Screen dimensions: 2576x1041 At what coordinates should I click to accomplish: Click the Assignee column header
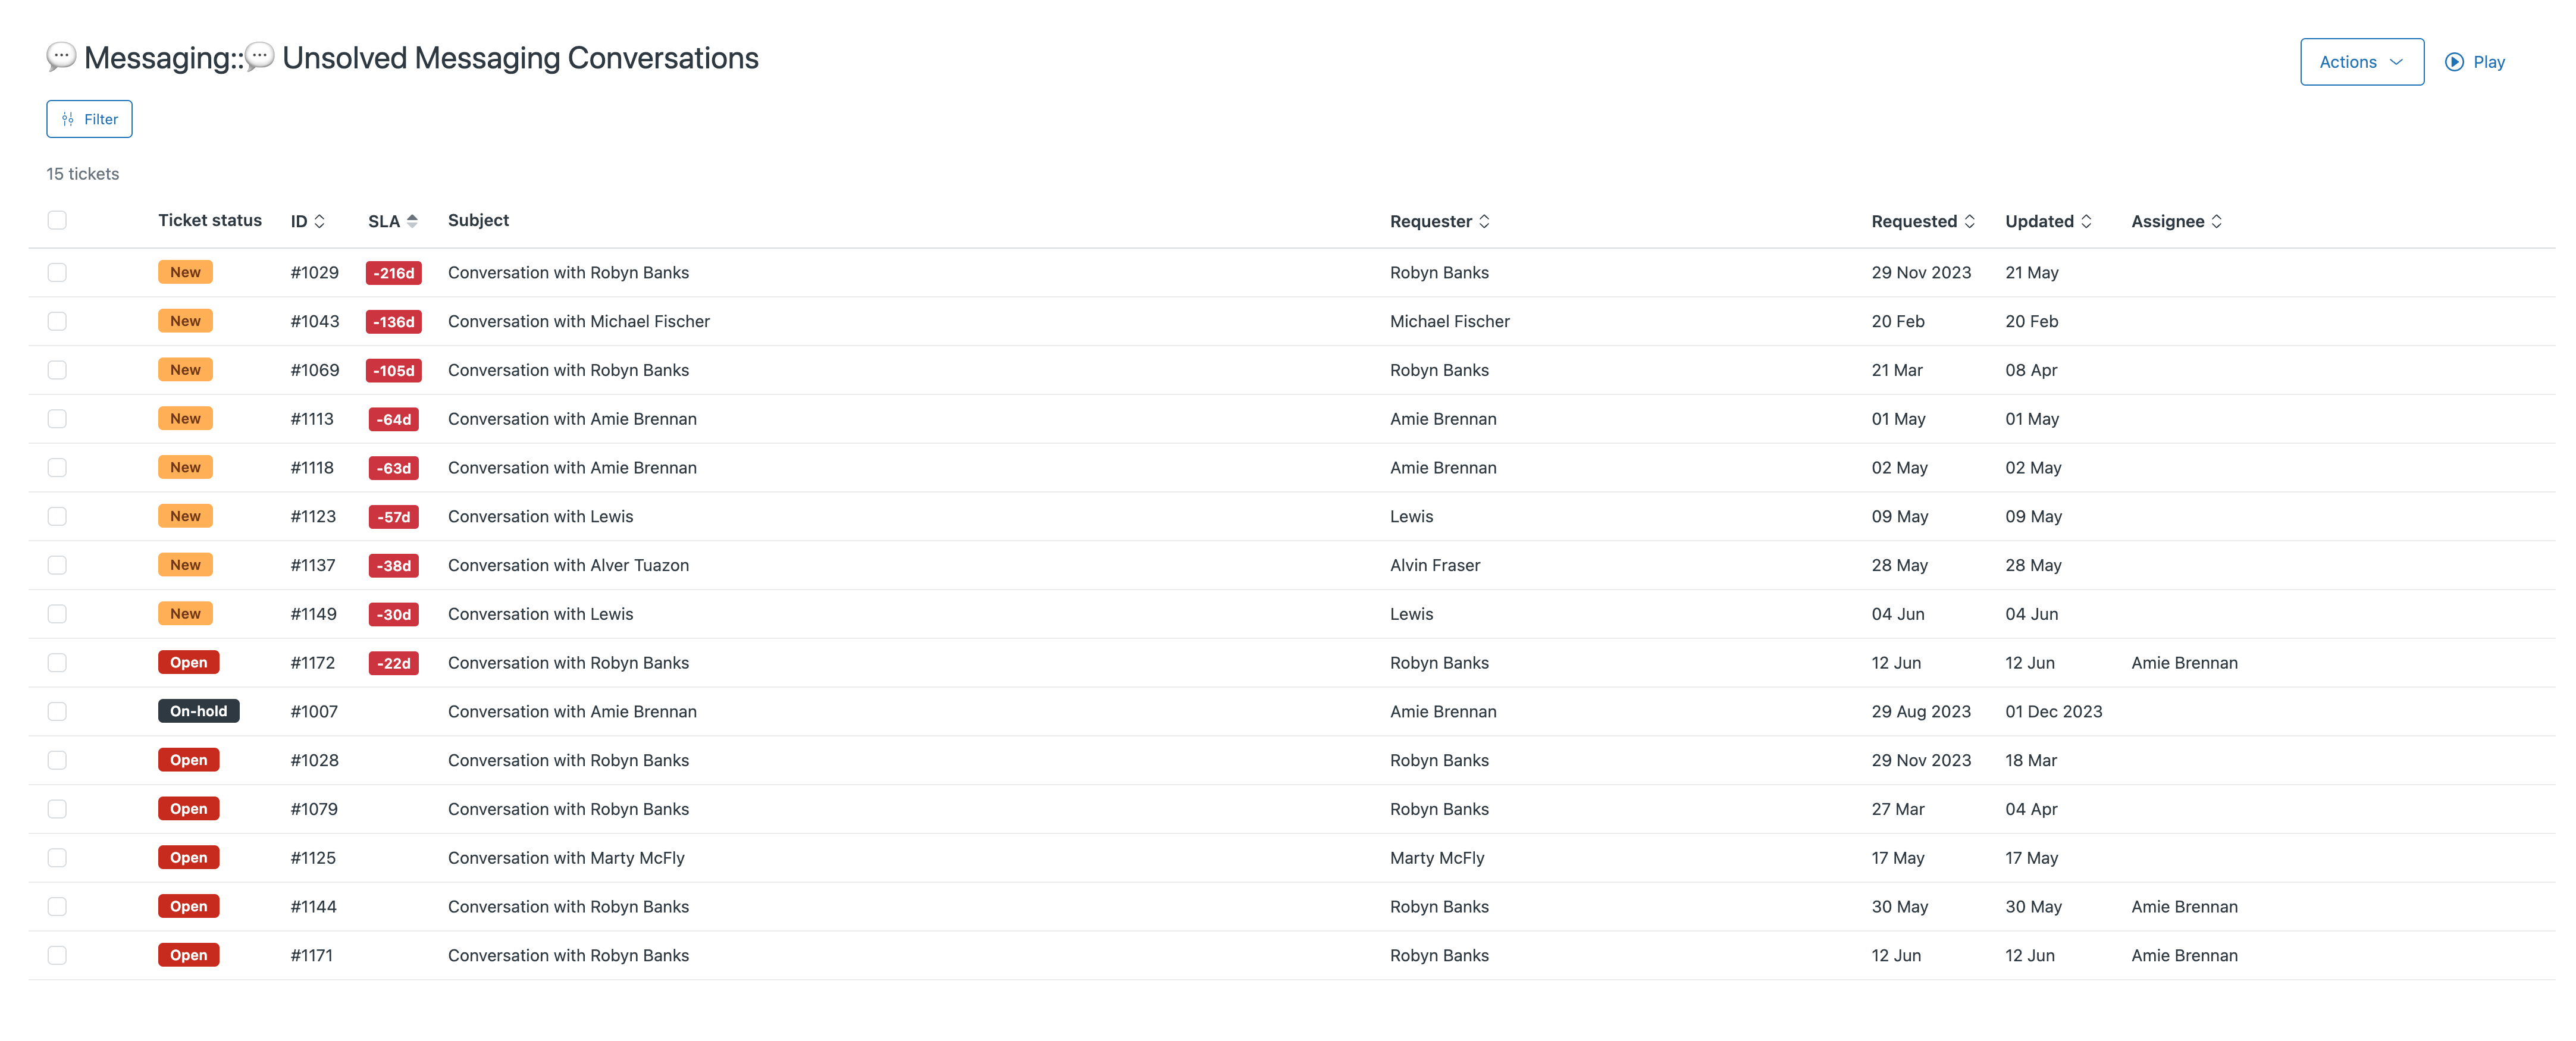coord(2176,221)
